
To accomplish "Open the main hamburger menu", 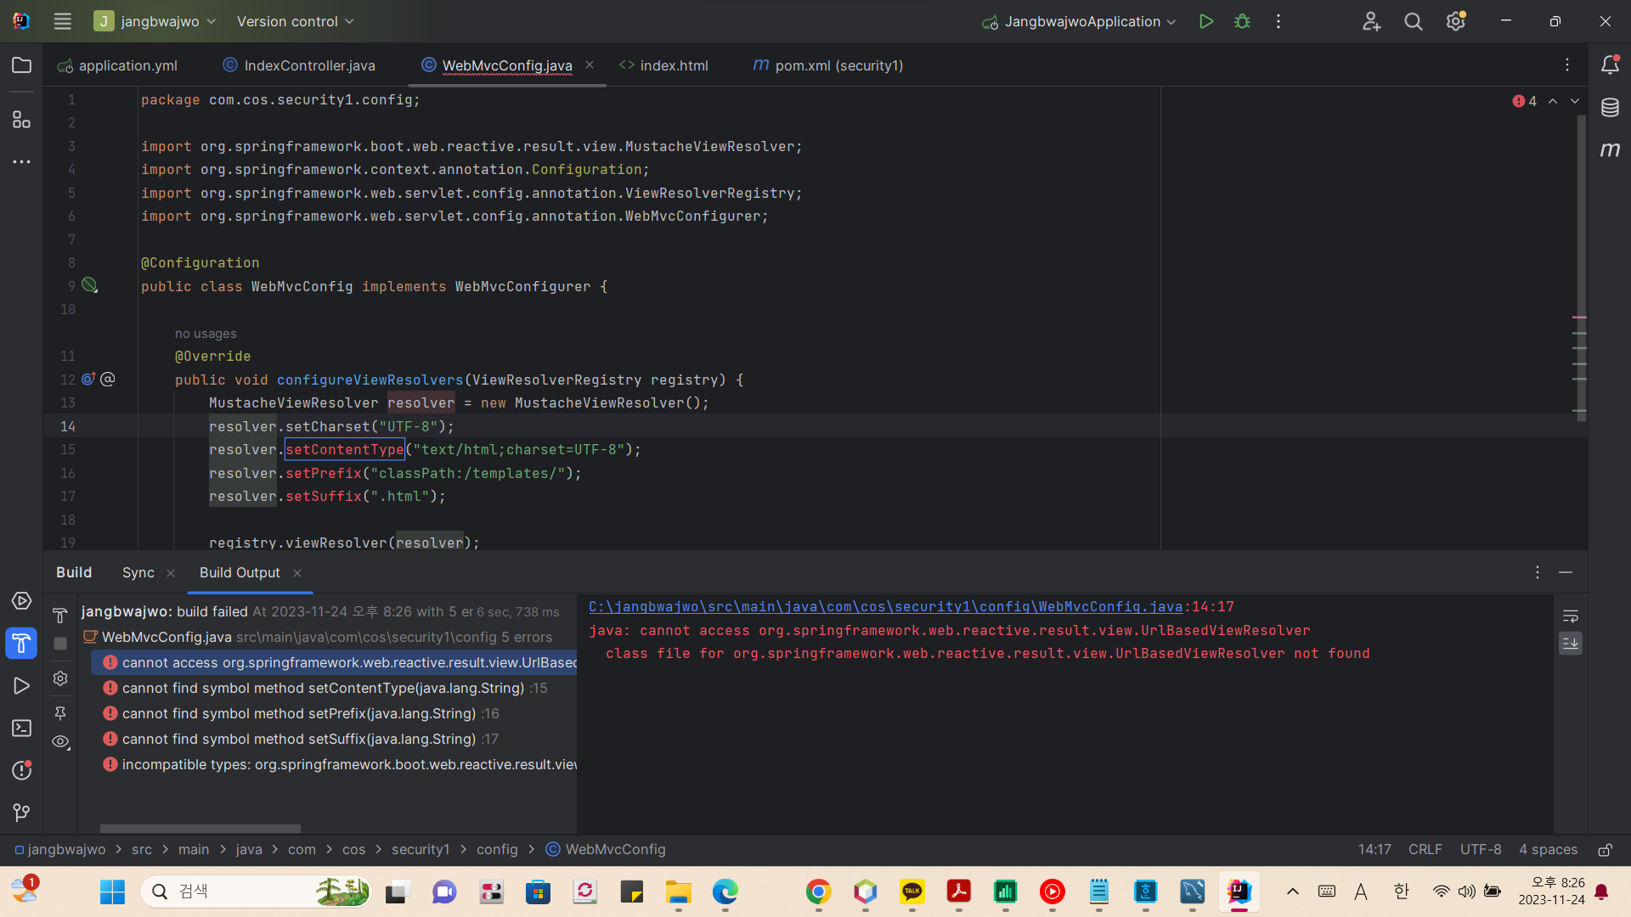I will coord(62,21).
